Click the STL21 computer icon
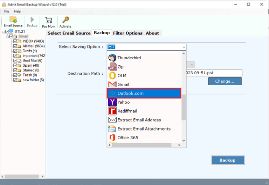The image size is (269, 185). 11,31
